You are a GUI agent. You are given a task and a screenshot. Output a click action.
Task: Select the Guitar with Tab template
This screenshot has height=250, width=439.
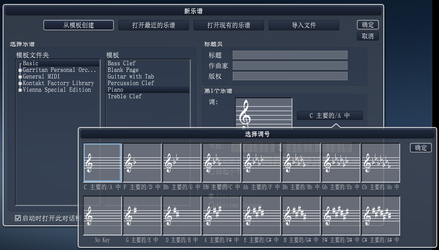[x=131, y=76]
